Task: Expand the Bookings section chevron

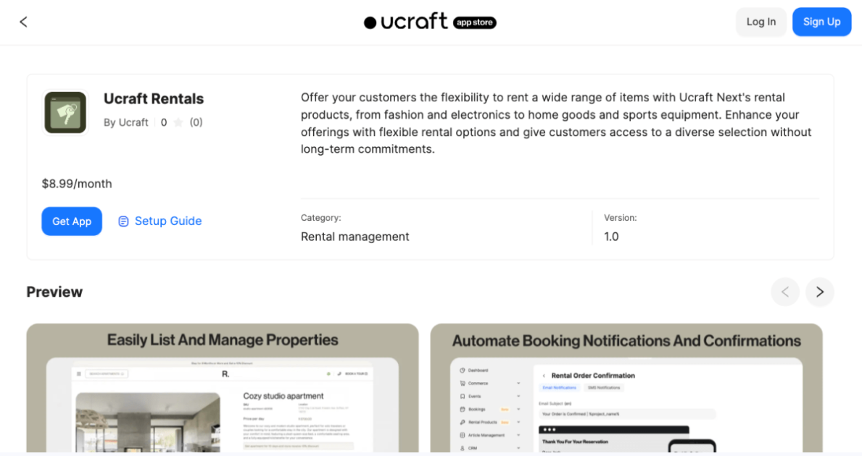Action: [518, 409]
